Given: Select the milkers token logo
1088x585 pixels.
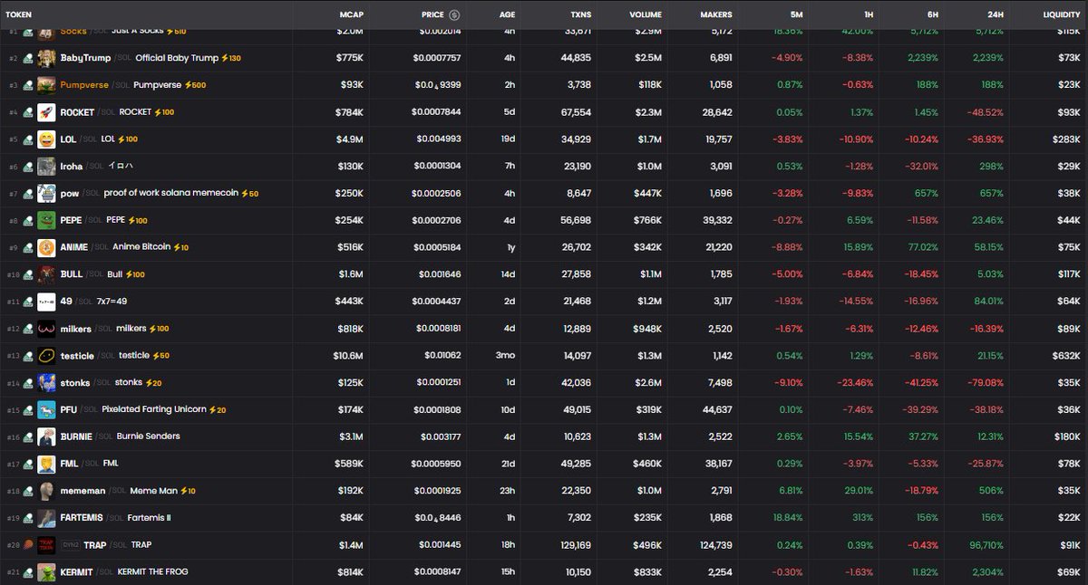Looking at the screenshot, I should coord(46,329).
